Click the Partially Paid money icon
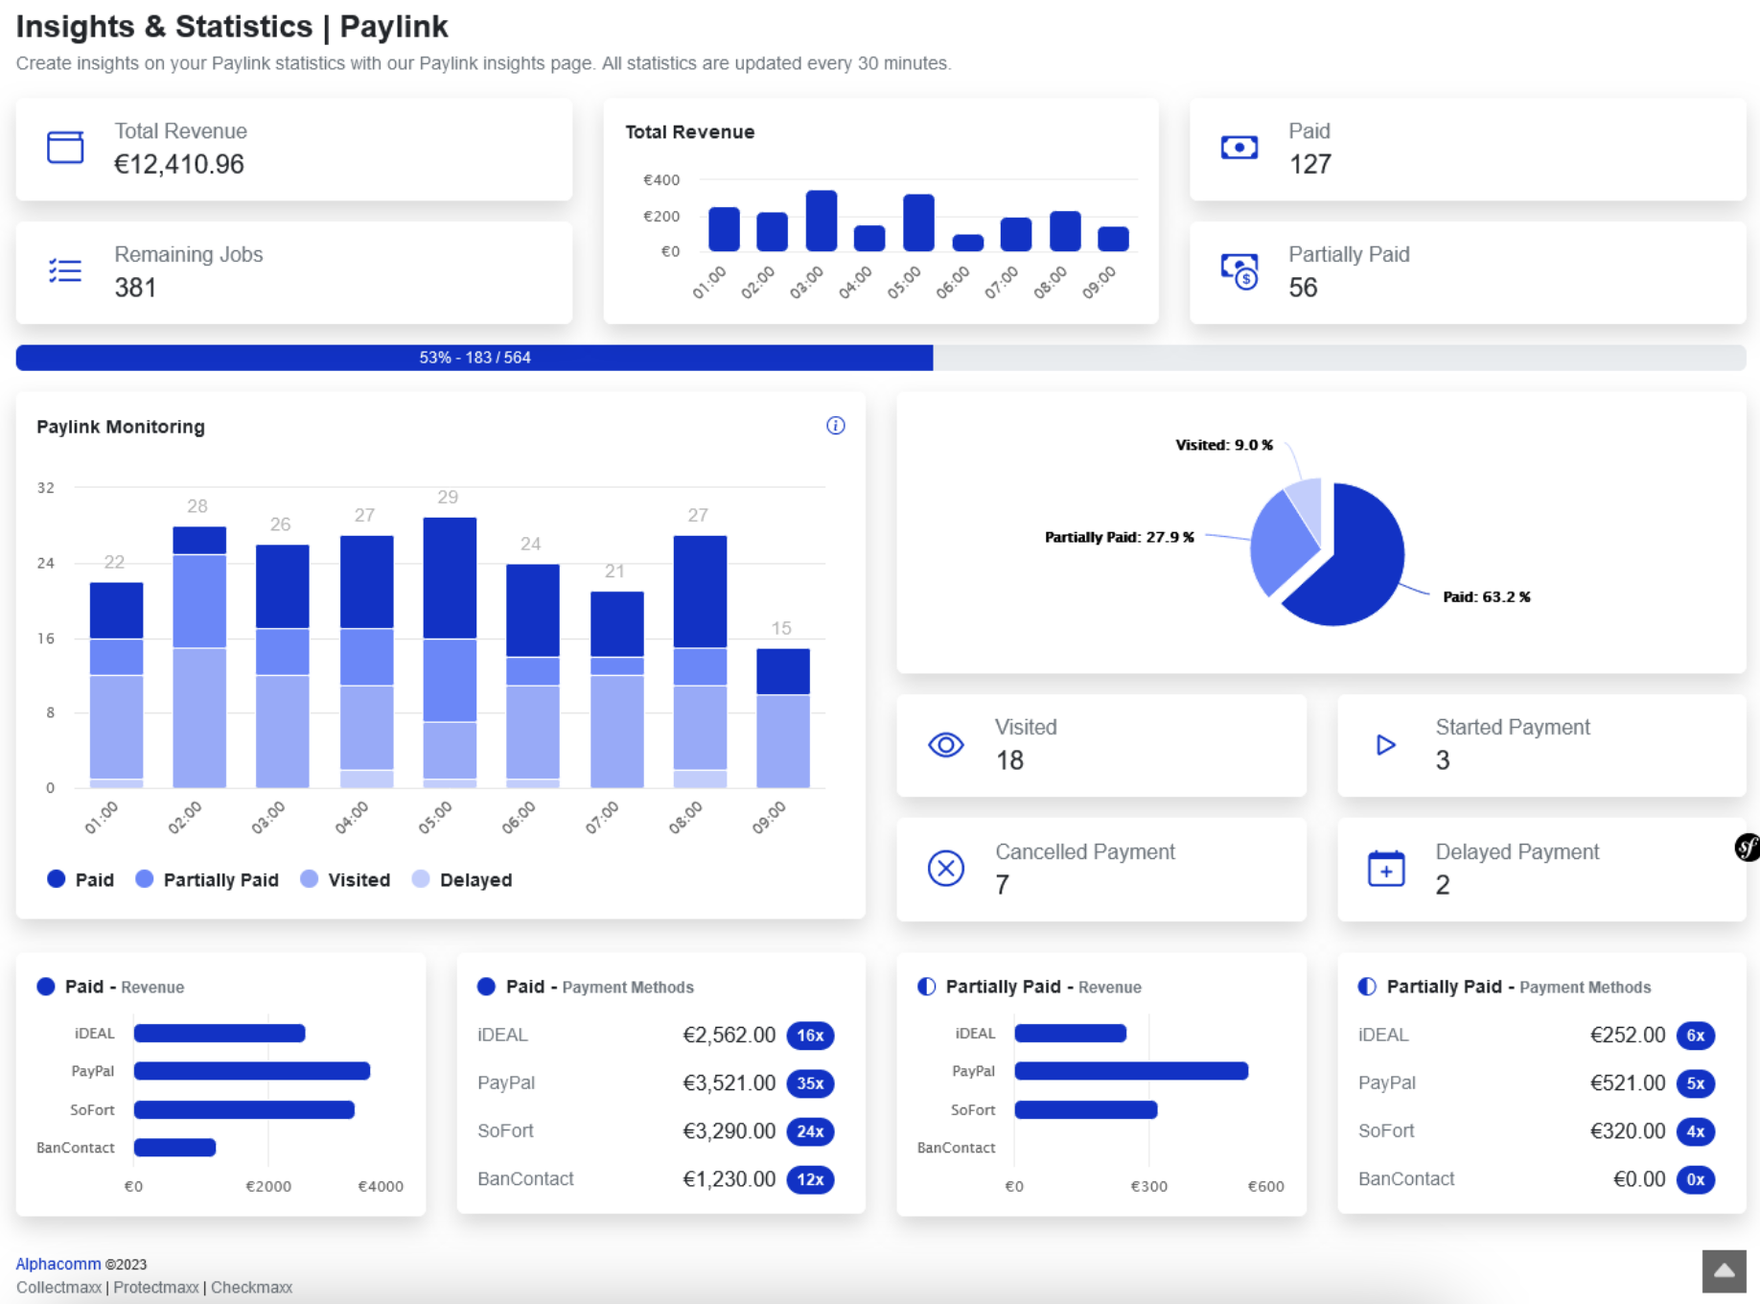 (1239, 270)
